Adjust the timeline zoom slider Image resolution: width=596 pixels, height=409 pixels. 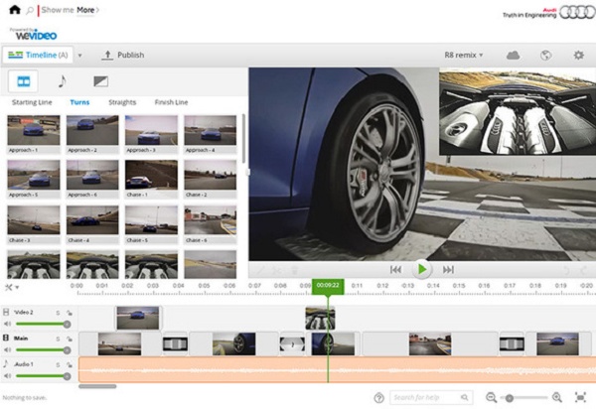coord(524,398)
